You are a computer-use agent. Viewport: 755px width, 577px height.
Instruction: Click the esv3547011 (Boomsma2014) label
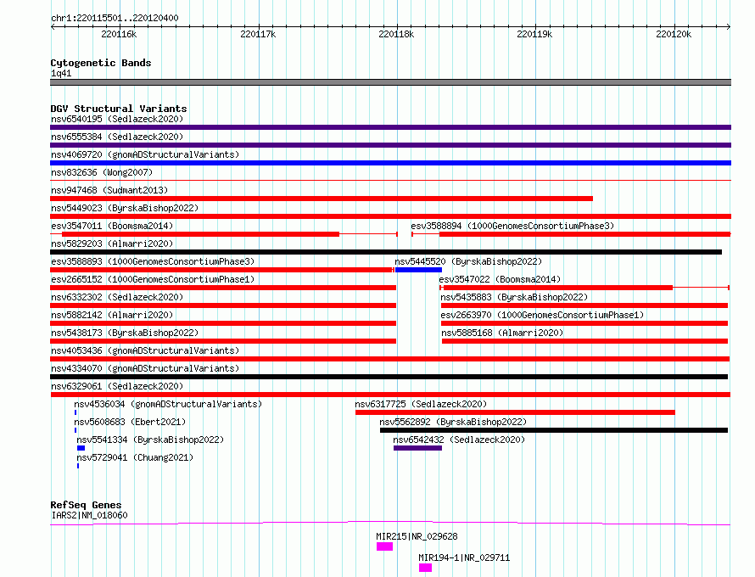pos(112,226)
